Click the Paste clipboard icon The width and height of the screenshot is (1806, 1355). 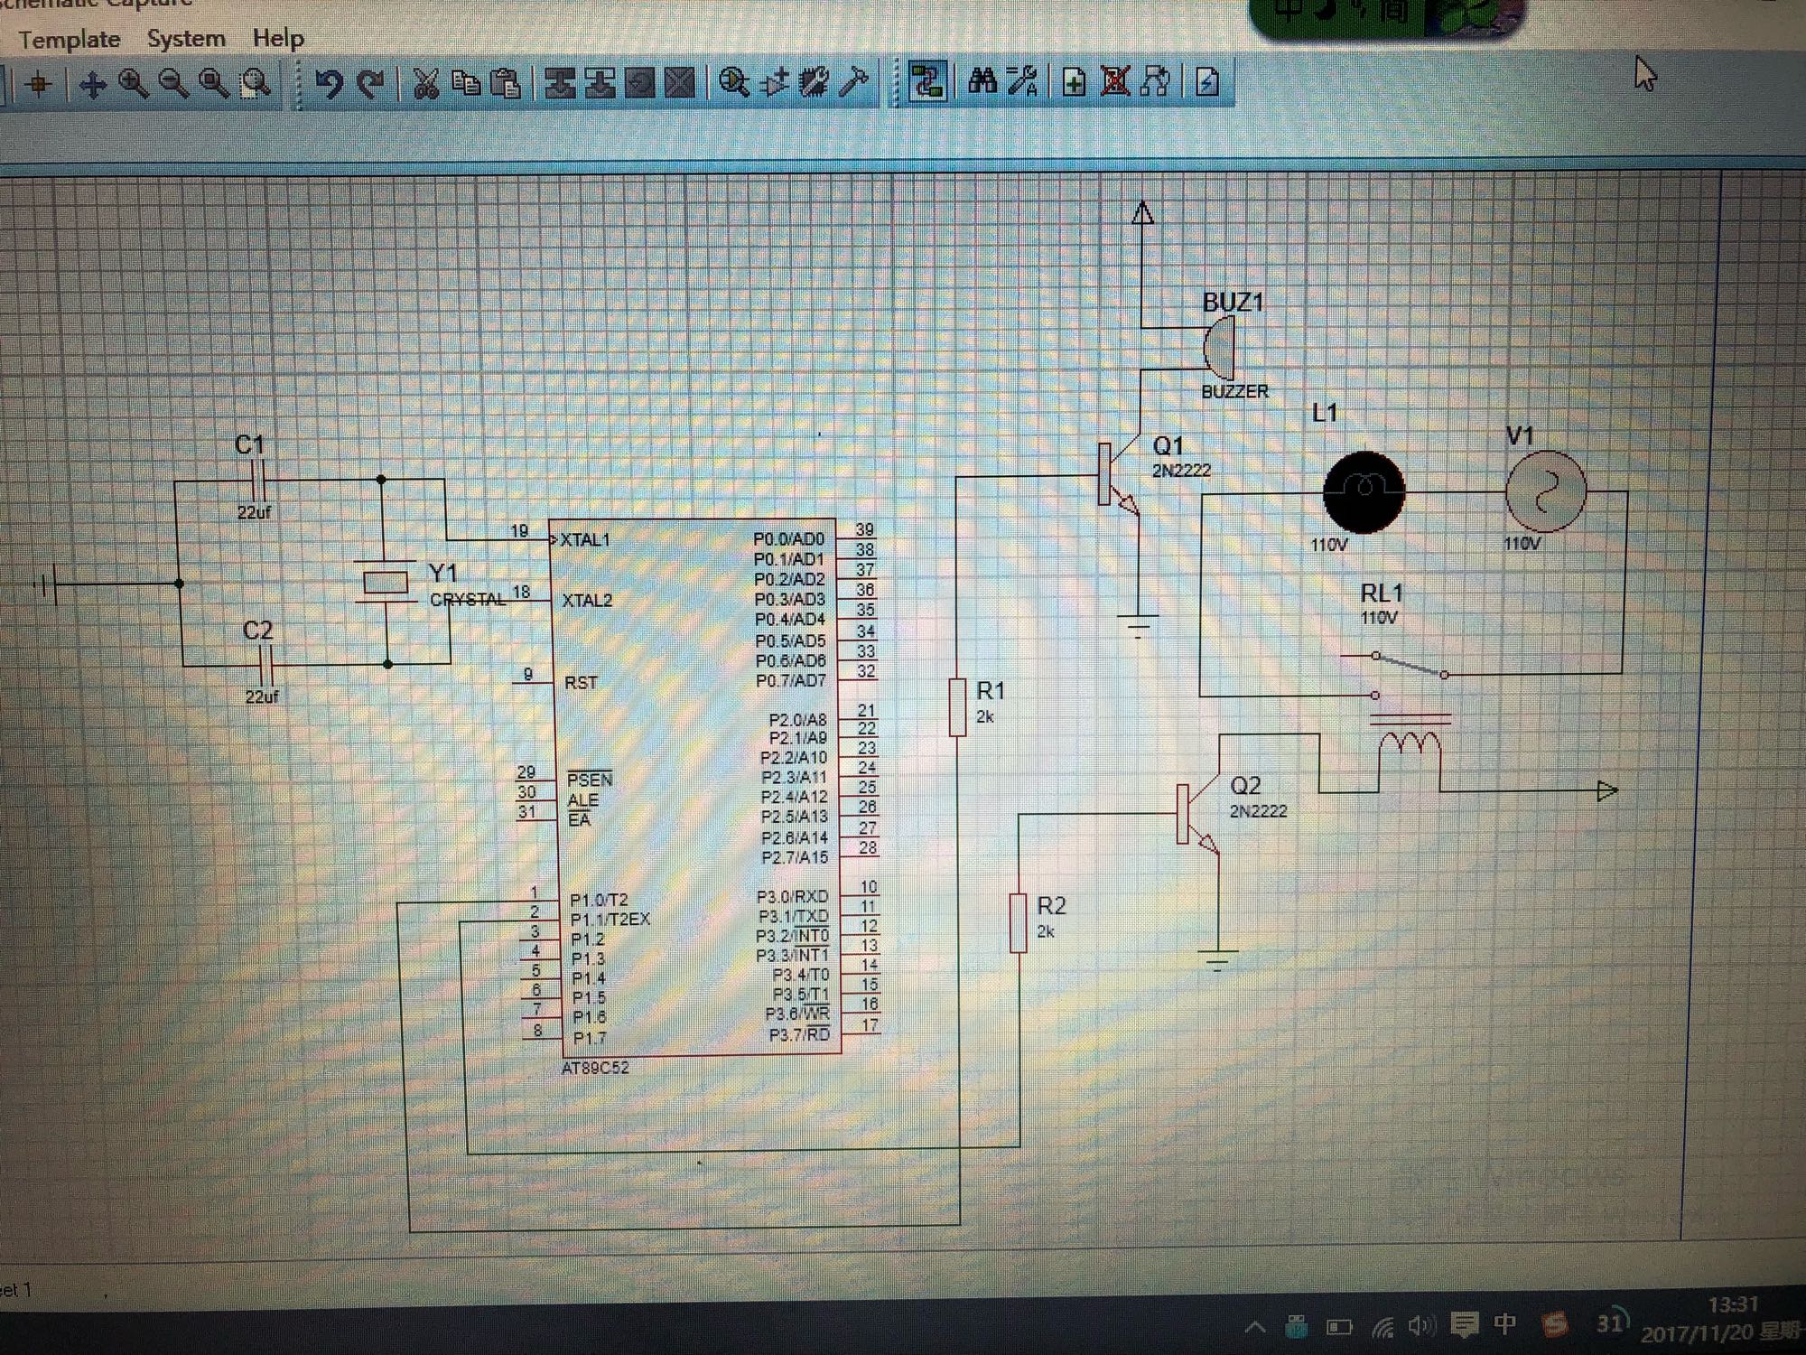click(x=505, y=84)
